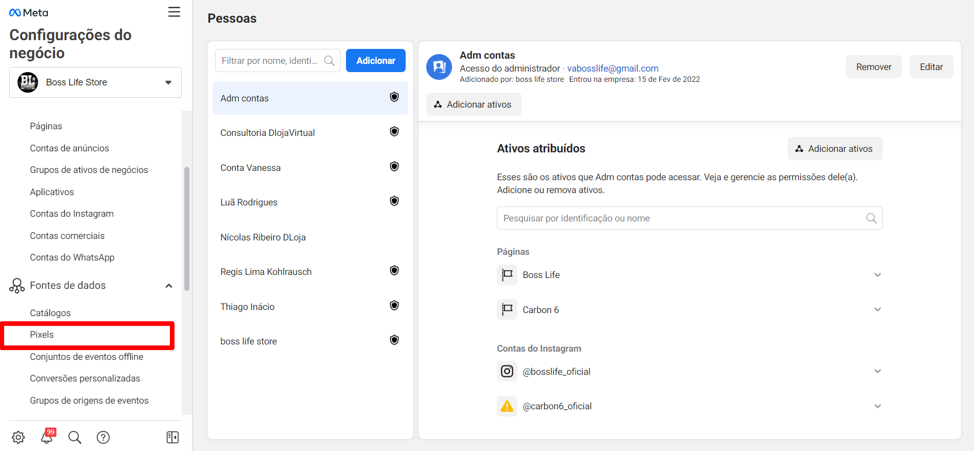The width and height of the screenshot is (974, 451).
Task: Click the blue Adicionar button
Action: coord(376,61)
